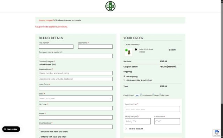Tick the Save to account checkbox

(x=126, y=129)
